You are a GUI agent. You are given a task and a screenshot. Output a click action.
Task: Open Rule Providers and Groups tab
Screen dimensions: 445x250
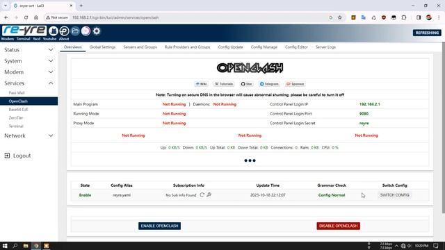click(x=187, y=47)
